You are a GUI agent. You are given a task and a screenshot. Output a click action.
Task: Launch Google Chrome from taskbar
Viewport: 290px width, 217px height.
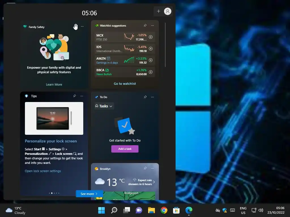164,210
